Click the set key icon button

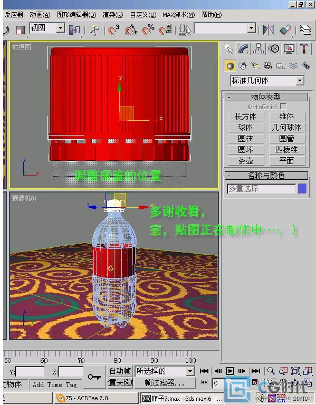click(x=94, y=377)
